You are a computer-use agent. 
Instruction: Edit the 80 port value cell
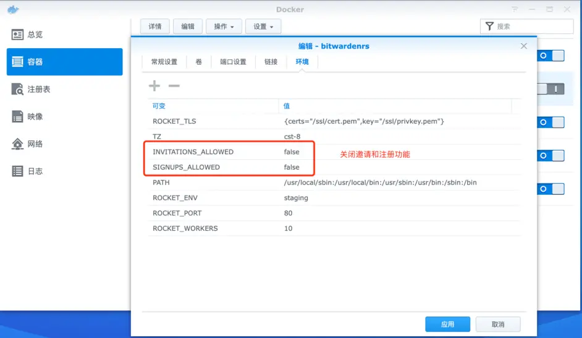coord(288,213)
